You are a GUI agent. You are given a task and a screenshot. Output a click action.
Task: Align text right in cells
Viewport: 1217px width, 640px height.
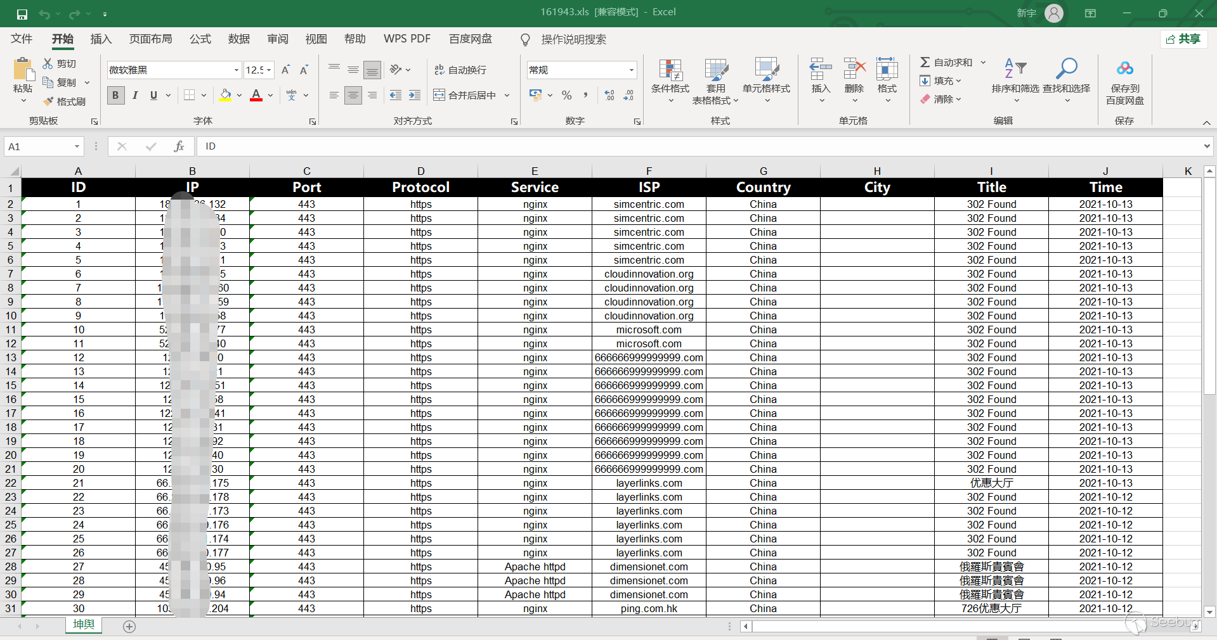[x=372, y=95]
